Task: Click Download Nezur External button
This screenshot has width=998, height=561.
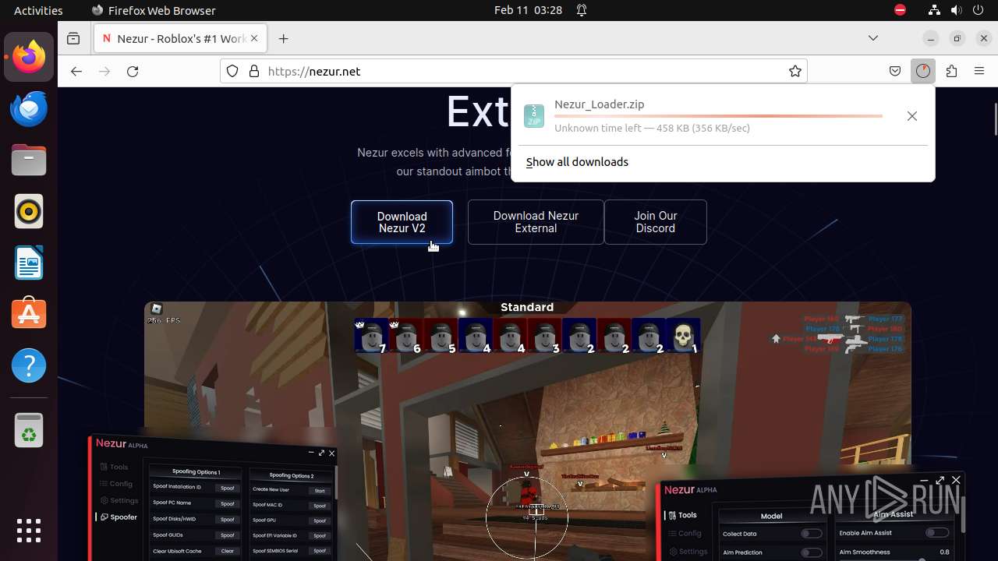Action: (x=536, y=222)
